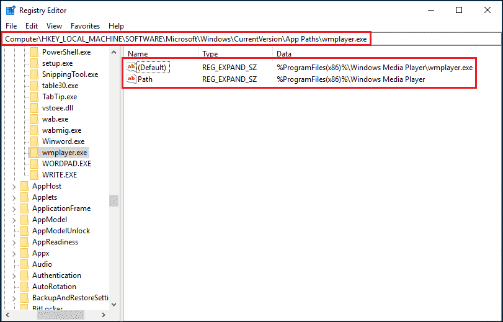This screenshot has height=322, width=503.
Task: Open the Help menu
Action: (x=116, y=26)
